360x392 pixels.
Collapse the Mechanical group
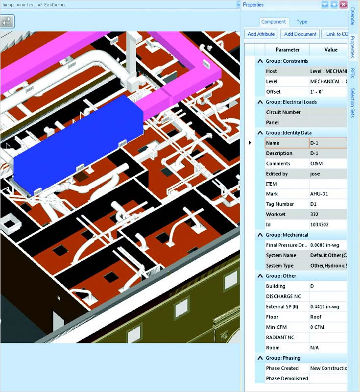click(x=260, y=235)
